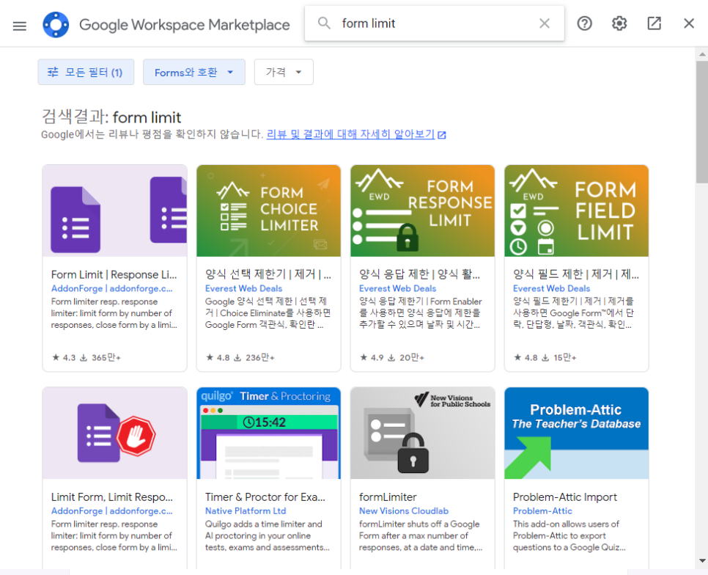Clear the search field with X

click(x=545, y=23)
